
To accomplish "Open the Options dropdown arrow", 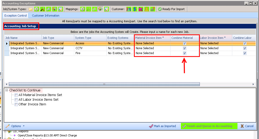I will click(24, 126).
